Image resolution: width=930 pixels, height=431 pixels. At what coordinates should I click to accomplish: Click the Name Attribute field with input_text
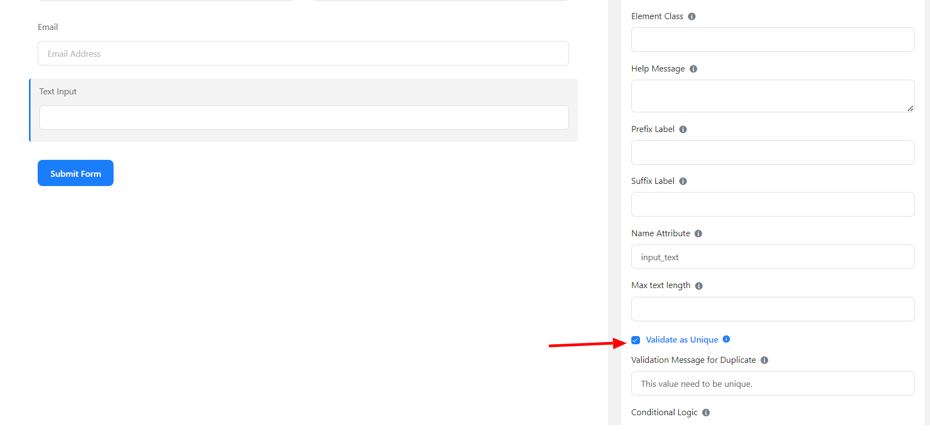point(772,257)
